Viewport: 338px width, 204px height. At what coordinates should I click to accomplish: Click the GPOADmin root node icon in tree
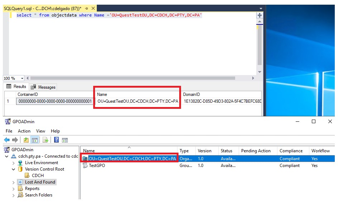coord(7,149)
